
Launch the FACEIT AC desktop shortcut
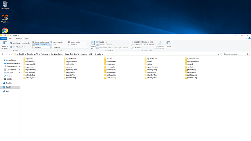click(5, 19)
